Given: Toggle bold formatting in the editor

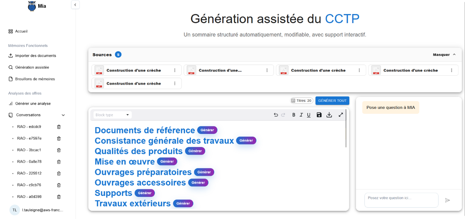Looking at the screenshot, I should pyautogui.click(x=294, y=115).
